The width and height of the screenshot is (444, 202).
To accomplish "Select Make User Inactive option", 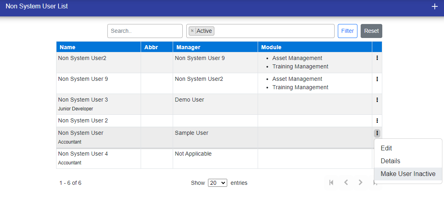I will tap(408, 174).
